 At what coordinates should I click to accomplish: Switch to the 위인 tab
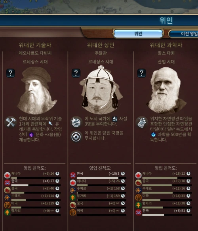coord(138,34)
